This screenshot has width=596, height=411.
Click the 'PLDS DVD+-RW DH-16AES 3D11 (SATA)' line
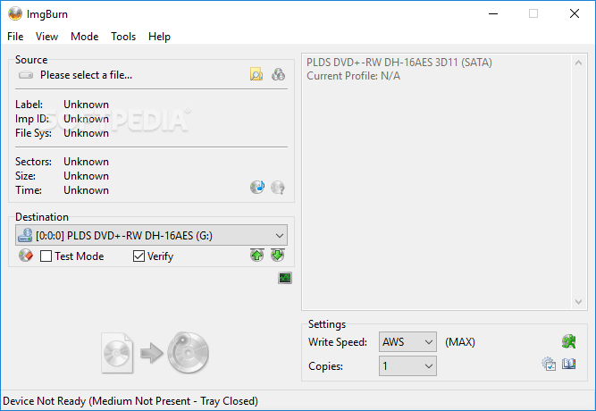coord(399,63)
